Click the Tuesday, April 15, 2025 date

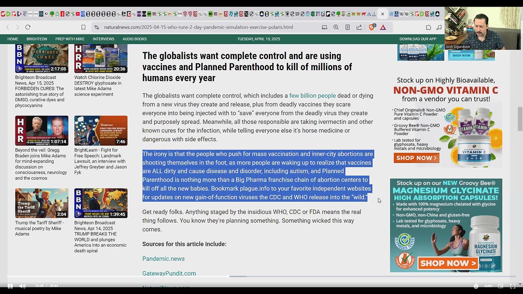point(259,39)
